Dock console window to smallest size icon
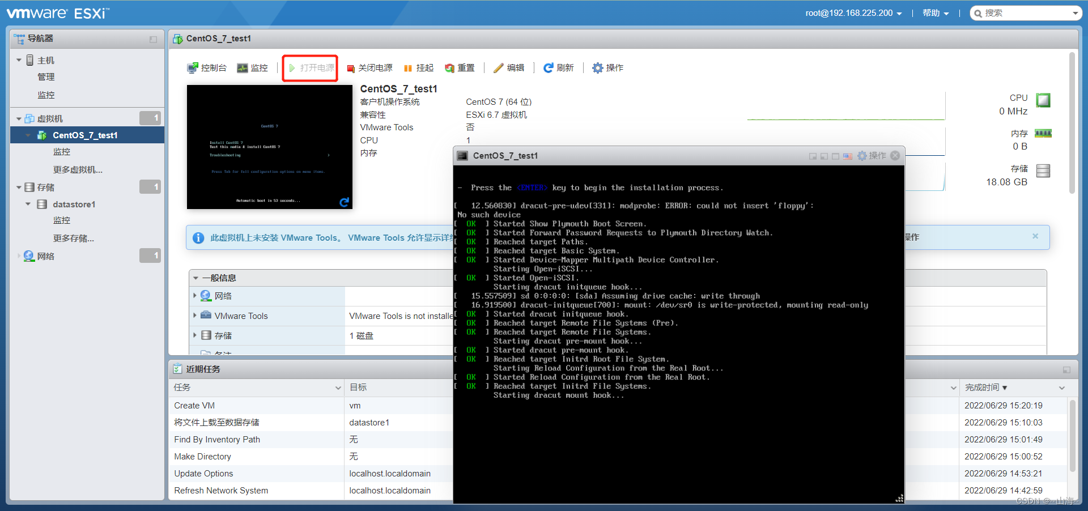The width and height of the screenshot is (1088, 511). (813, 156)
